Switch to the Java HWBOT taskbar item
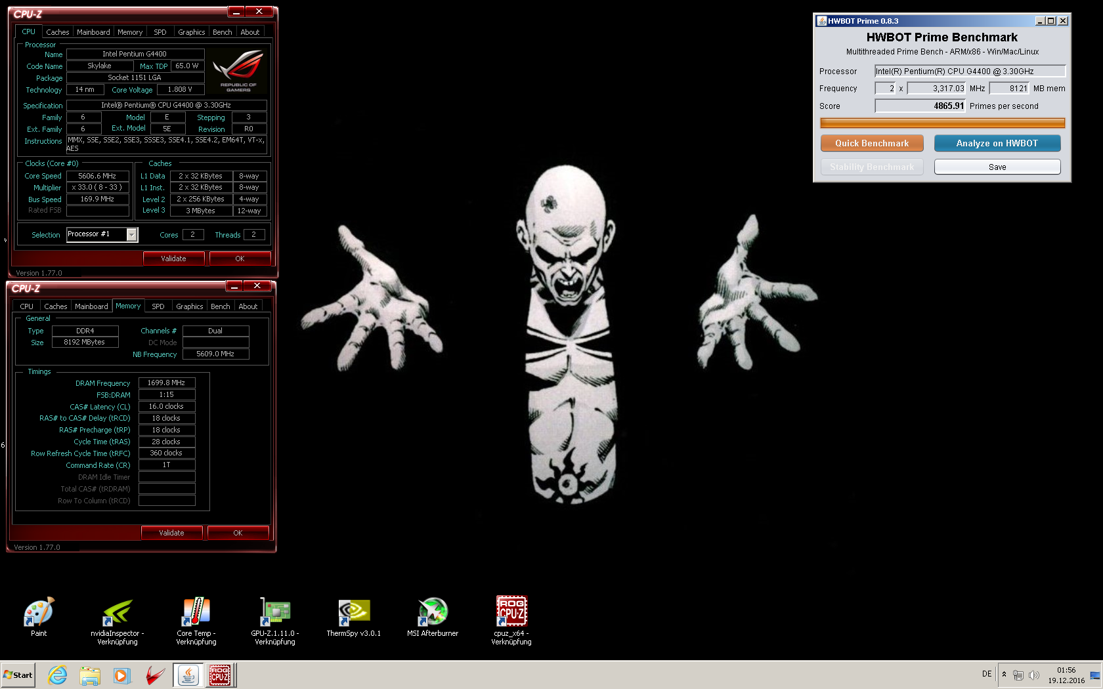 coord(188,675)
